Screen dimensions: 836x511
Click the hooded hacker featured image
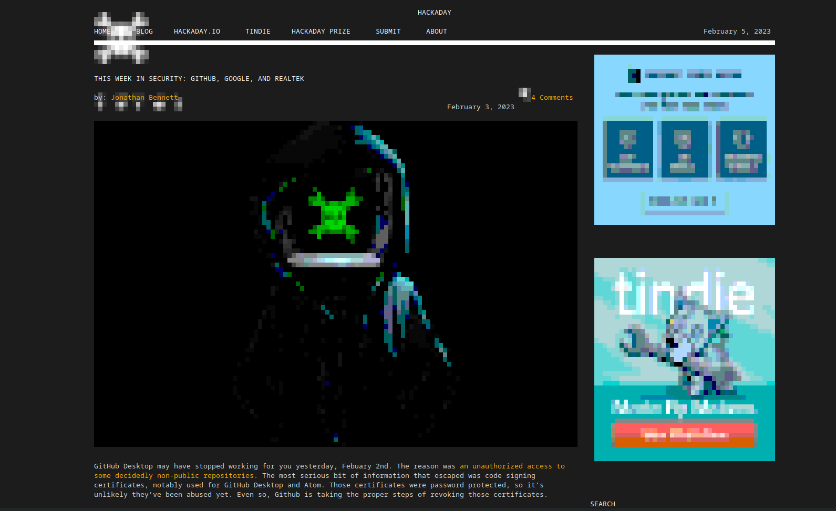click(336, 284)
